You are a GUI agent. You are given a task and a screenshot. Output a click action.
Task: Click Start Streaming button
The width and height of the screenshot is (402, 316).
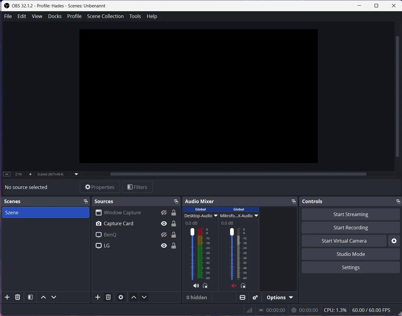pos(351,214)
